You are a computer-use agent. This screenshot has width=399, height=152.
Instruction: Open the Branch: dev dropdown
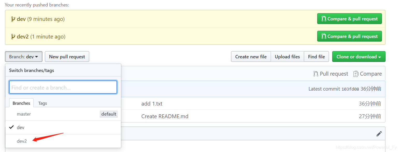tap(24, 57)
